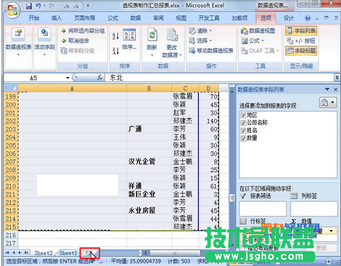The height and width of the screenshot is (266, 341).
Task: Click 取消组合 to ungroup
Action: coord(75,41)
